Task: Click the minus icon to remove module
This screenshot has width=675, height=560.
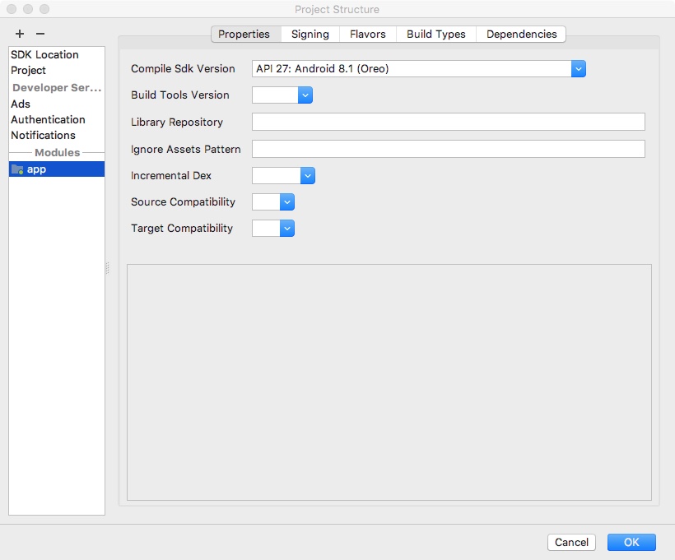Action: pos(40,34)
